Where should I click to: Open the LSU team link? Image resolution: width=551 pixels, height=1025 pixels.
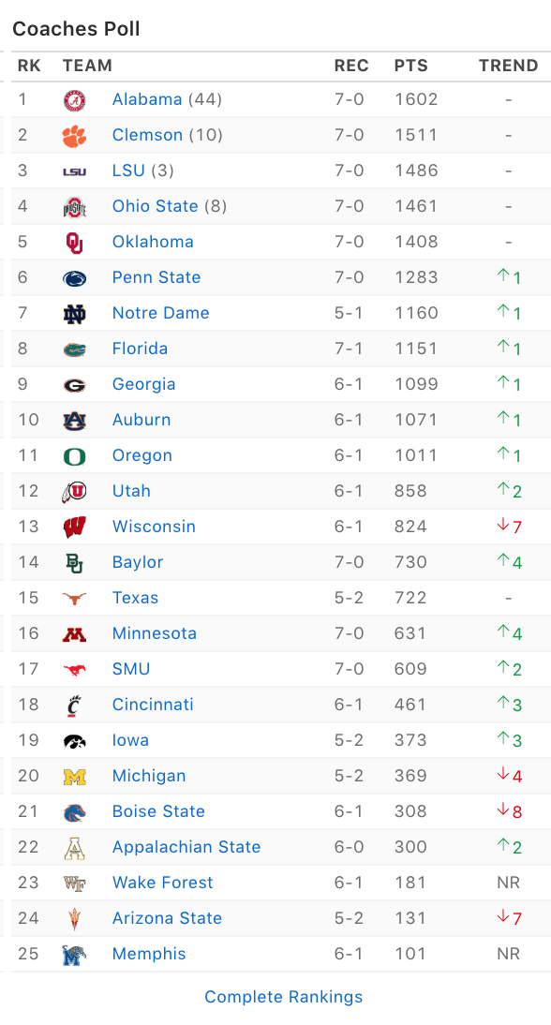pyautogui.click(x=128, y=171)
